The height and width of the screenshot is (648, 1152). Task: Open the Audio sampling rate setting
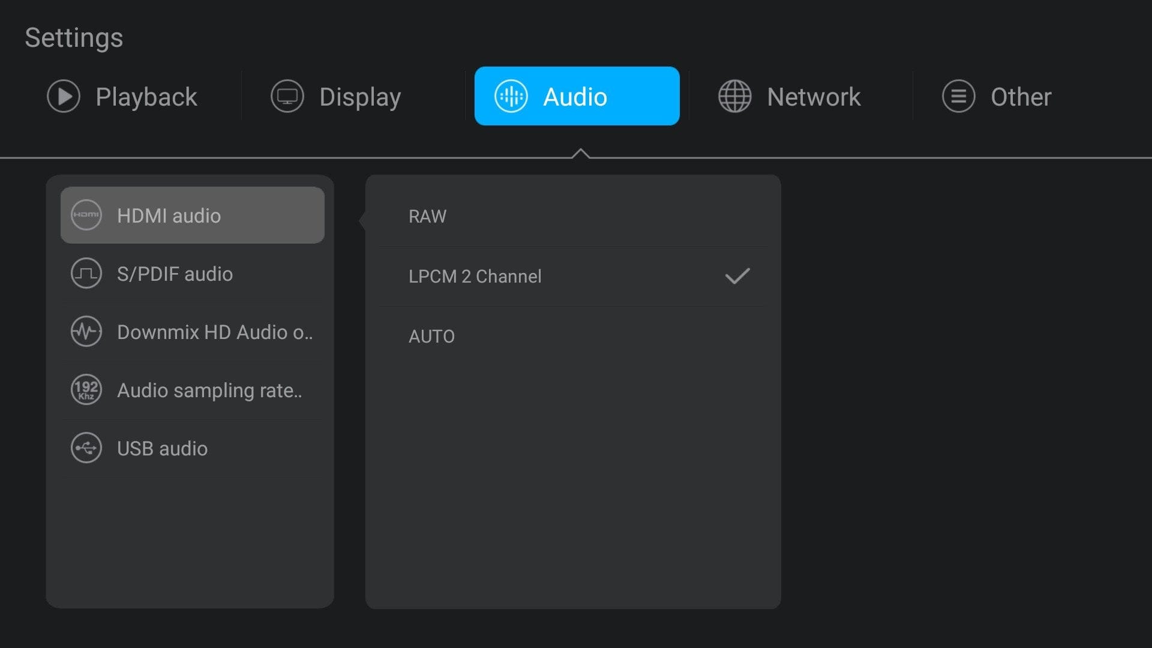[x=209, y=391]
